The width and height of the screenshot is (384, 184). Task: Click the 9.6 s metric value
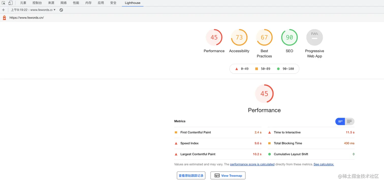click(x=258, y=143)
